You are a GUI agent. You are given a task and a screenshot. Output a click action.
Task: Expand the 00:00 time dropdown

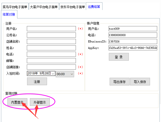72,74
